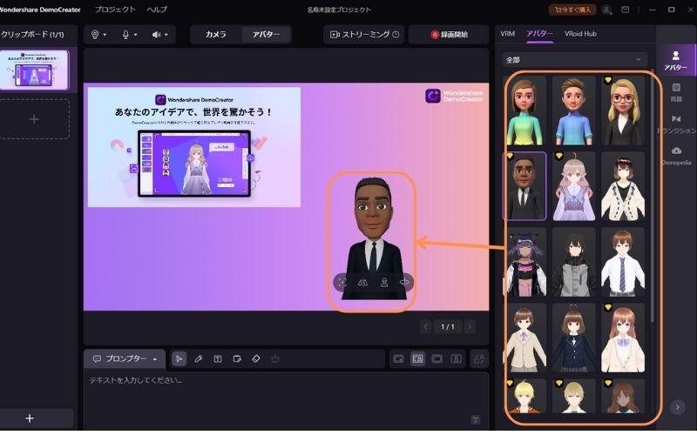The width and height of the screenshot is (697, 435).
Task: Select the pen drawing tool
Action: (199, 358)
